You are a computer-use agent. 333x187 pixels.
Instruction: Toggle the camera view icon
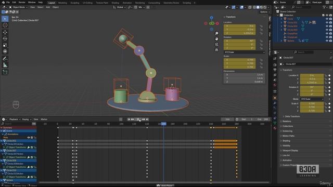click(x=216, y=44)
